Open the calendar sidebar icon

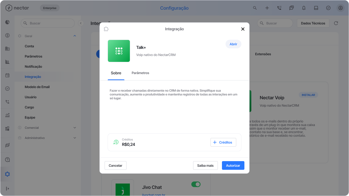point(7,75)
